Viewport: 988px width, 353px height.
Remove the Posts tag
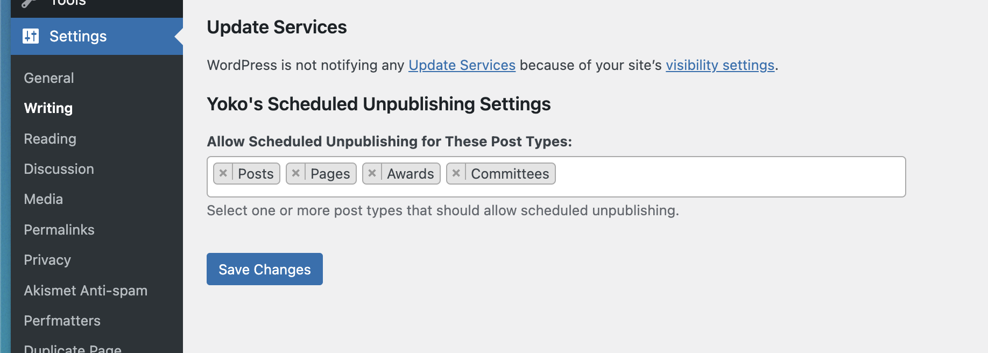[223, 173]
